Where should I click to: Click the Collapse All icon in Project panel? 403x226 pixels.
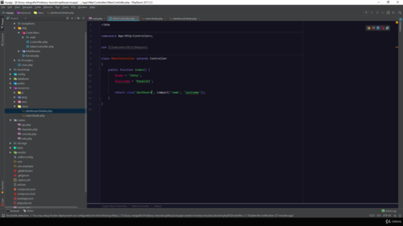[x=72, y=18]
